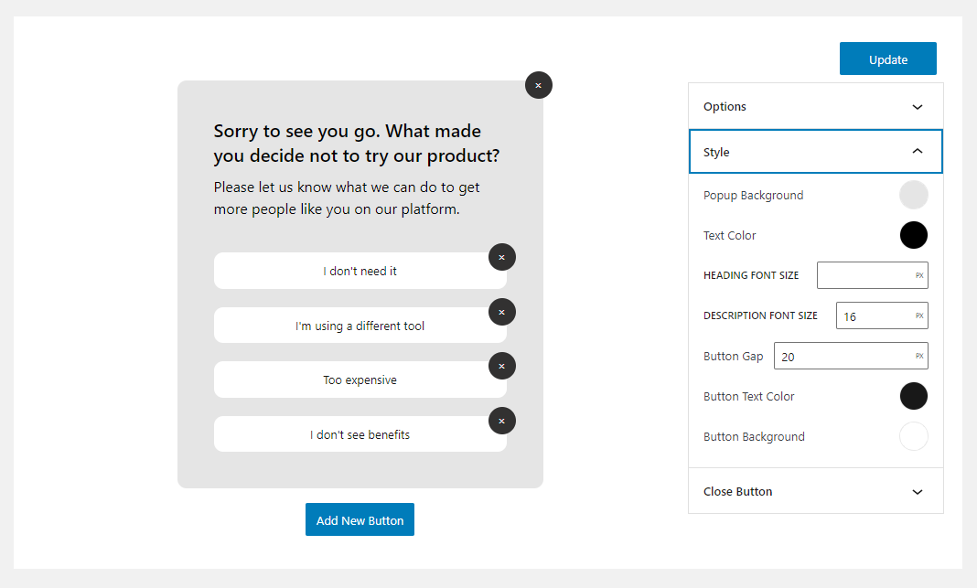Expand the Close Button section
The width and height of the screenshot is (977, 588).
click(815, 491)
